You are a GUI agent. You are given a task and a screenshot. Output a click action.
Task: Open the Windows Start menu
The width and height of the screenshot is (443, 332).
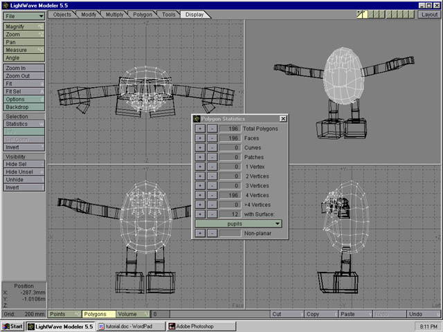12,326
